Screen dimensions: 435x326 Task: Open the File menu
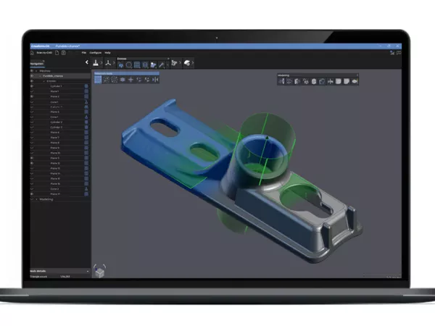pos(84,53)
